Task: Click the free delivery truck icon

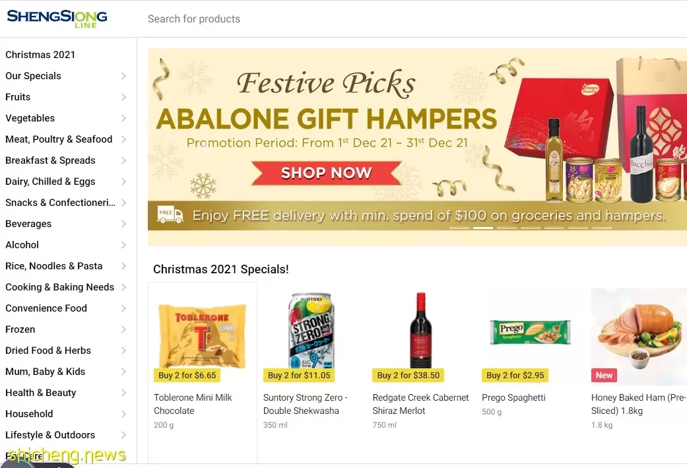Action: [170, 215]
